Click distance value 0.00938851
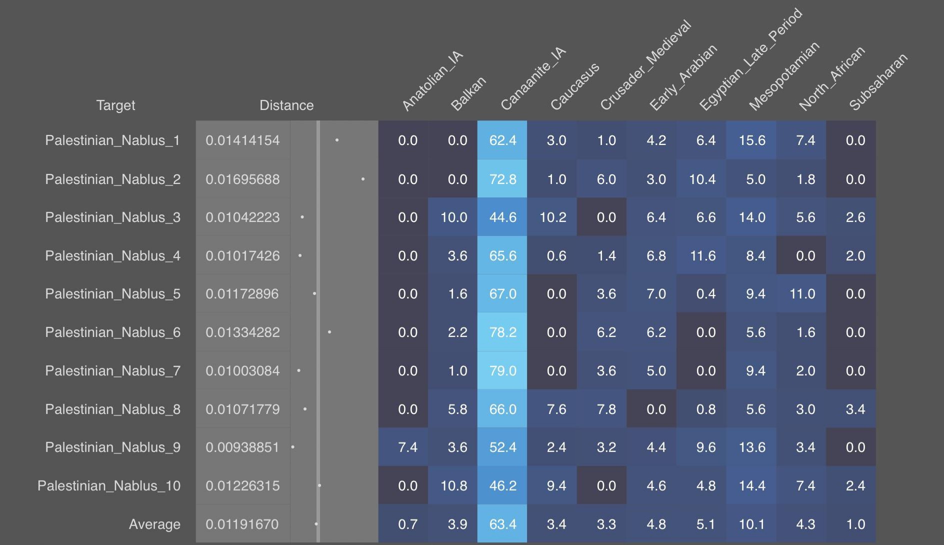The width and height of the screenshot is (944, 545). [x=243, y=447]
